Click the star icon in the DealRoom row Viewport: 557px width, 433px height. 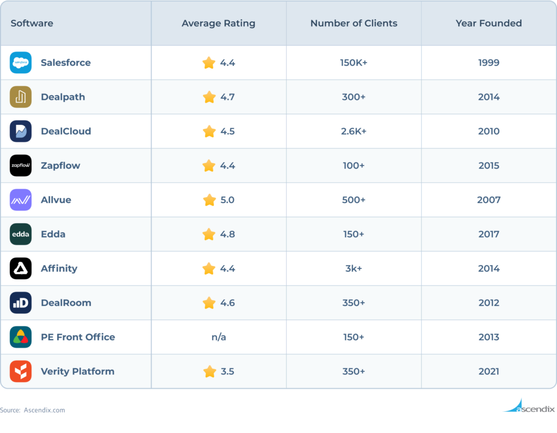point(209,303)
